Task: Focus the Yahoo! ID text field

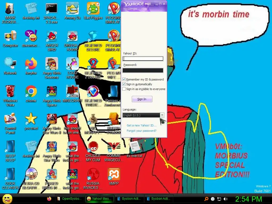Action: [x=143, y=59]
